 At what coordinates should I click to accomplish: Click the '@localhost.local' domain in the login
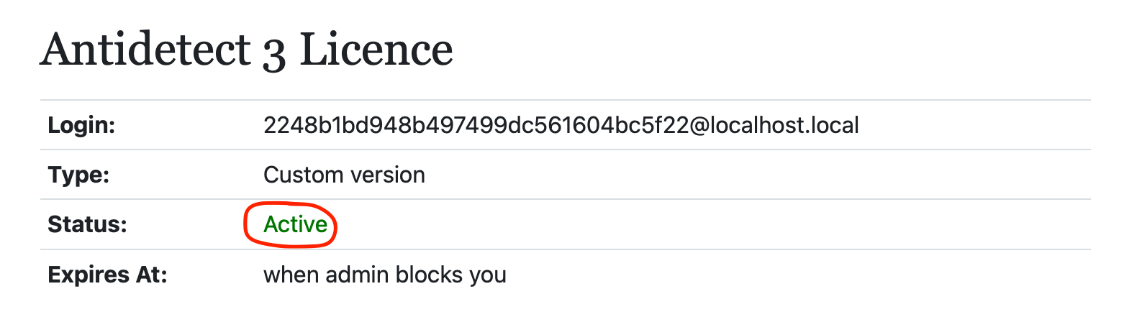tap(775, 126)
